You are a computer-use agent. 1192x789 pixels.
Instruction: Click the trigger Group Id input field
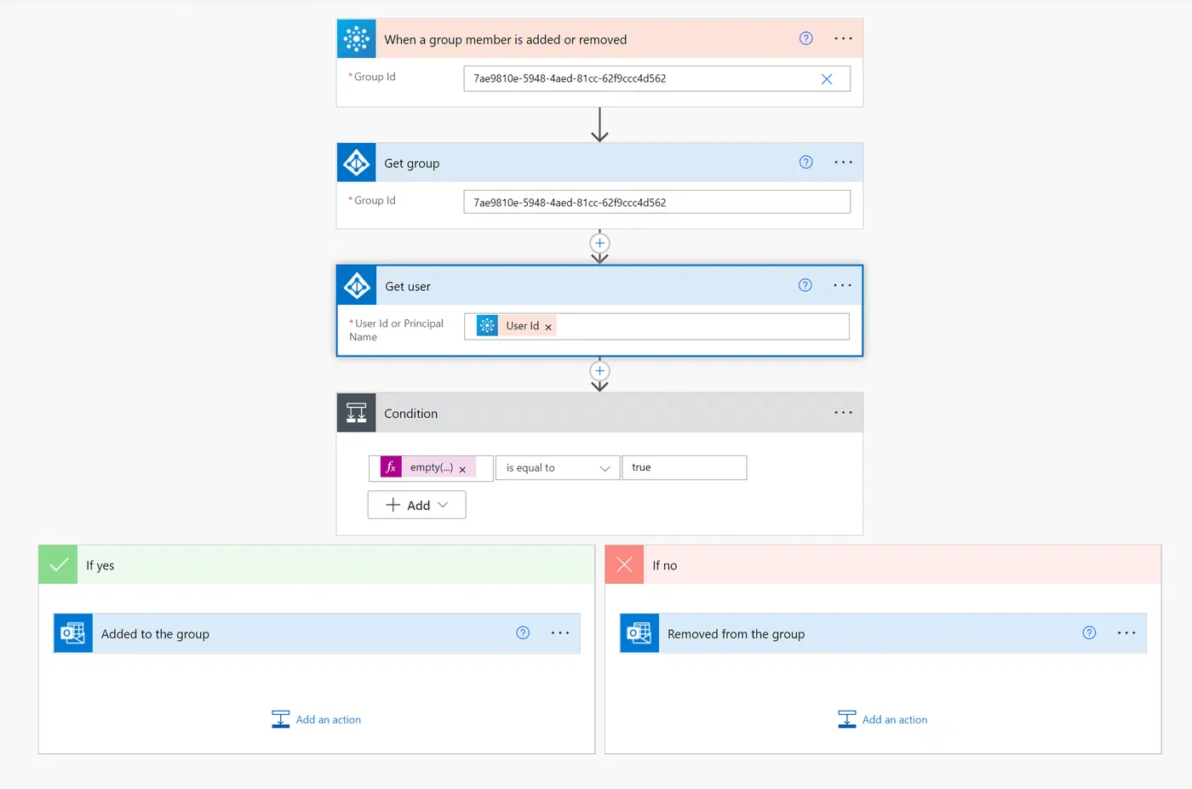[x=657, y=79]
